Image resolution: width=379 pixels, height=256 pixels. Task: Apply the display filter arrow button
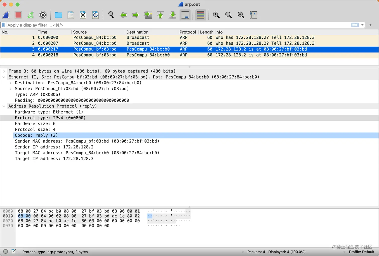point(355,25)
